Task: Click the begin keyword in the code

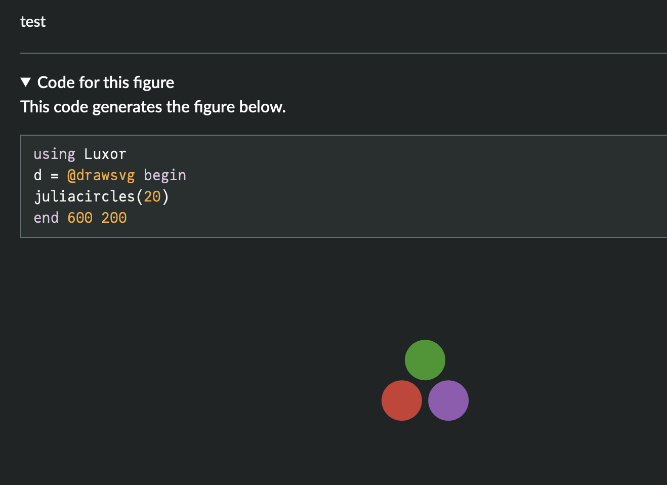Action: point(165,175)
